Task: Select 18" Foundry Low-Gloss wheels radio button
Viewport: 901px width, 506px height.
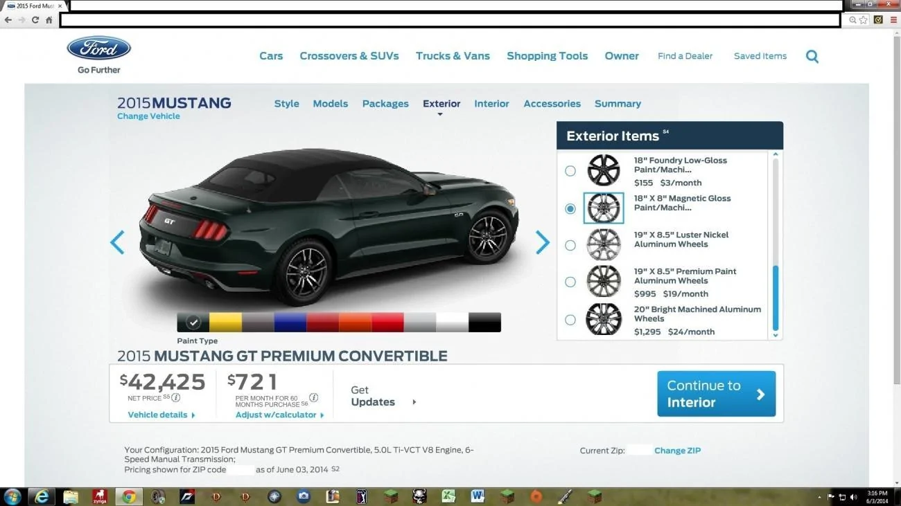Action: 570,171
